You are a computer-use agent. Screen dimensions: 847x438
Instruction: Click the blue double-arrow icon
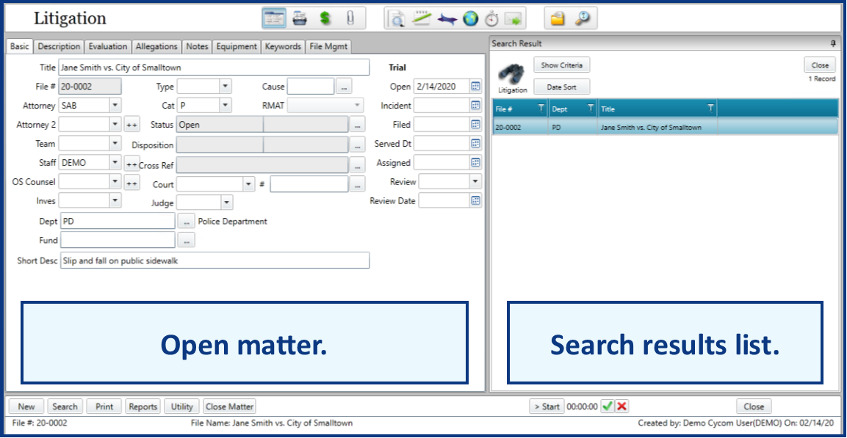coord(447,19)
